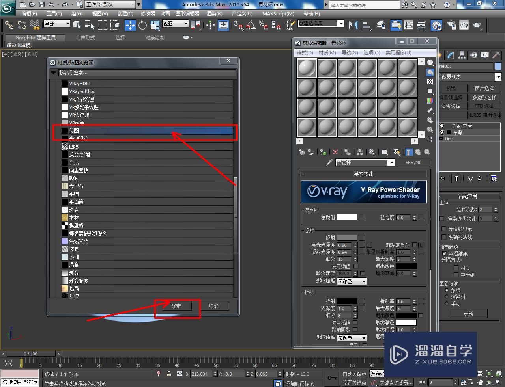This screenshot has height=387, width=505.
Task: Click the Select Object arrow tool
Action: [77, 25]
